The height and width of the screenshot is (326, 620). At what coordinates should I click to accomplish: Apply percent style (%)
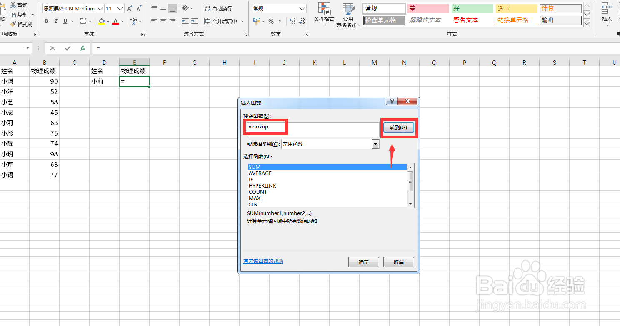(x=271, y=21)
